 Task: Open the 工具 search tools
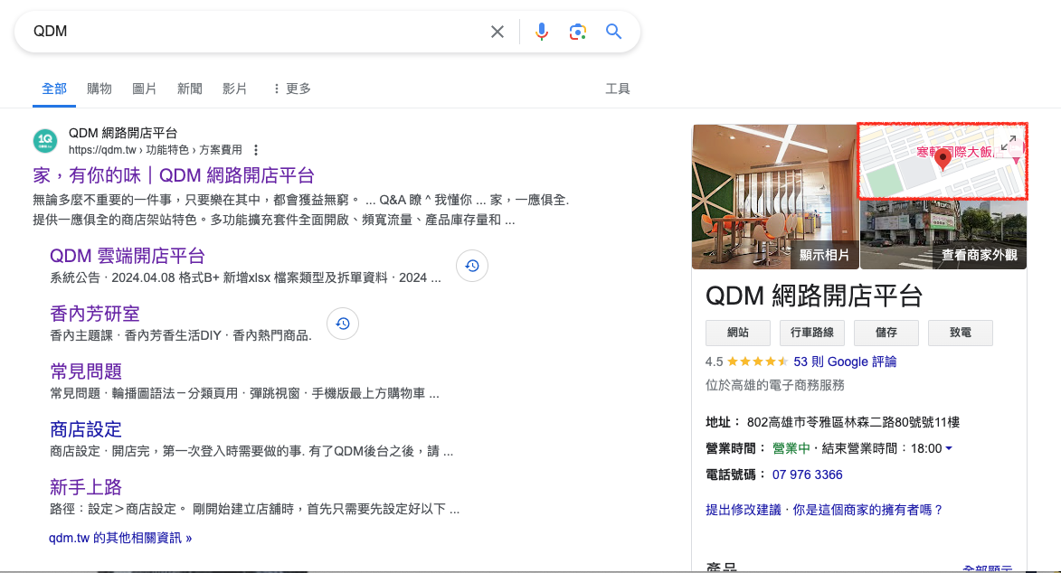point(617,89)
